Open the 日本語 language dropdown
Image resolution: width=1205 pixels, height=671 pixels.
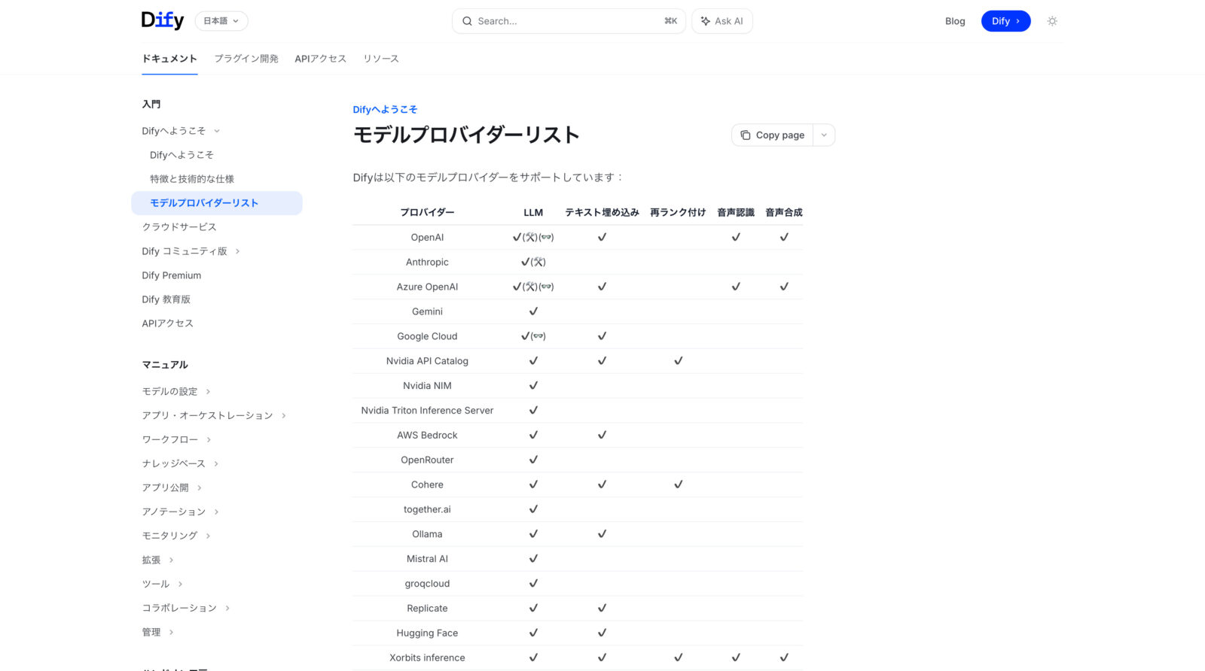tap(221, 21)
